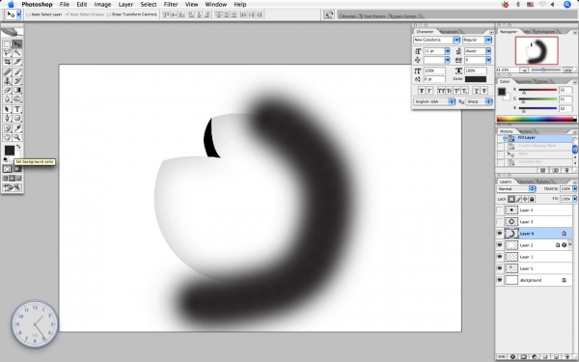
Task: Hide Layer 6 with eye icon
Action: tap(500, 234)
